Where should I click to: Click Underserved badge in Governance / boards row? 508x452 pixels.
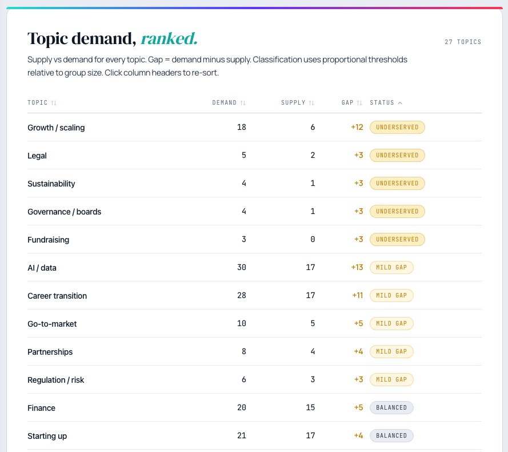pyautogui.click(x=397, y=211)
